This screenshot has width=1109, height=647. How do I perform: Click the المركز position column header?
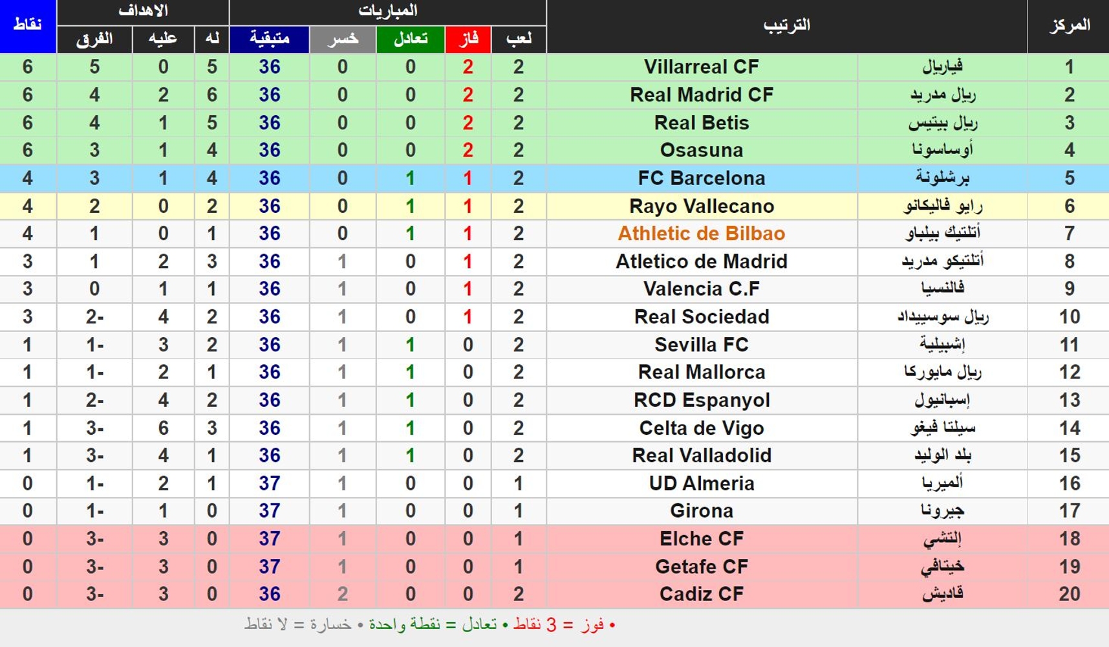pyautogui.click(x=1068, y=26)
